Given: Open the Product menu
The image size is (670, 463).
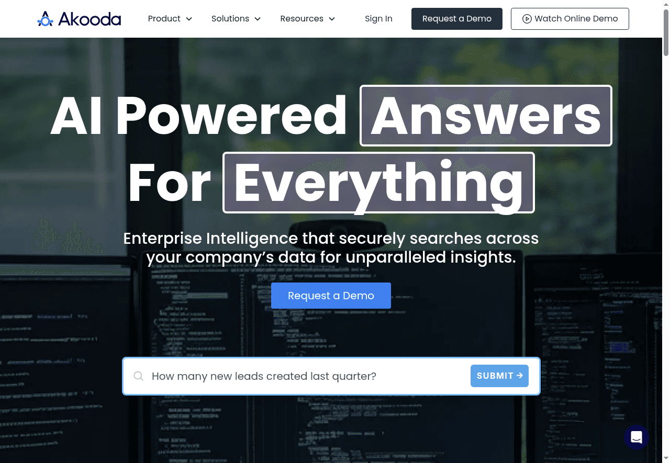Looking at the screenshot, I should click(x=164, y=19).
